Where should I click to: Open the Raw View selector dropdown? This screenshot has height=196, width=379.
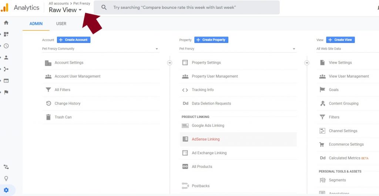click(65, 10)
